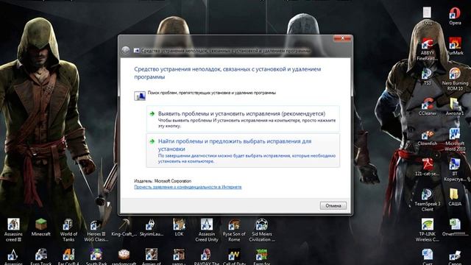Launch the Clownfish shortcut
Screen dimensions: 471x265
(427, 137)
